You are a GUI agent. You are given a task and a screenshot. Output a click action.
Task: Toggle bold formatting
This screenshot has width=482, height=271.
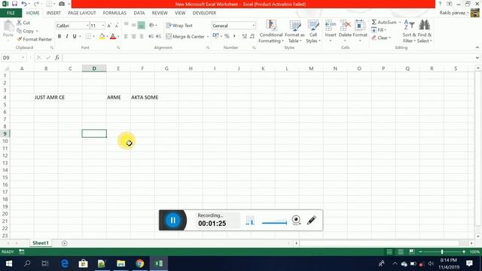(x=59, y=37)
